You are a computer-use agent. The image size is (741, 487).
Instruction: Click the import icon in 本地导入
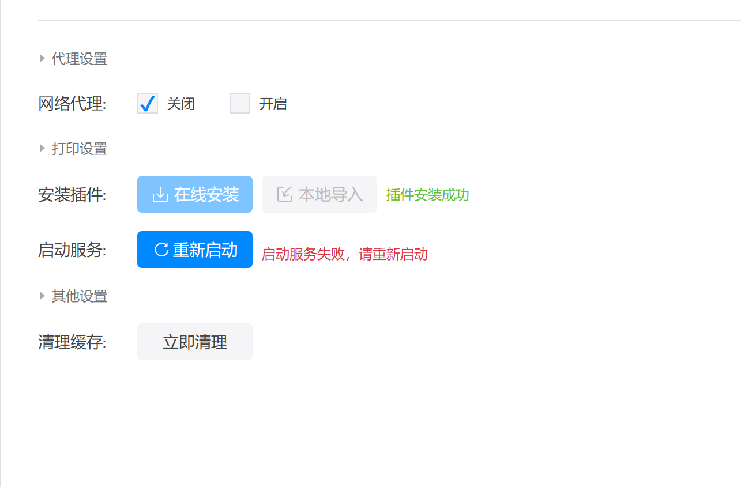(284, 195)
